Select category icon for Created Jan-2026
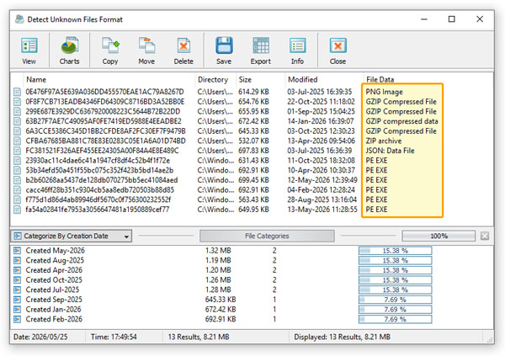Image resolution: width=505 pixels, height=356 pixels. pos(17,310)
